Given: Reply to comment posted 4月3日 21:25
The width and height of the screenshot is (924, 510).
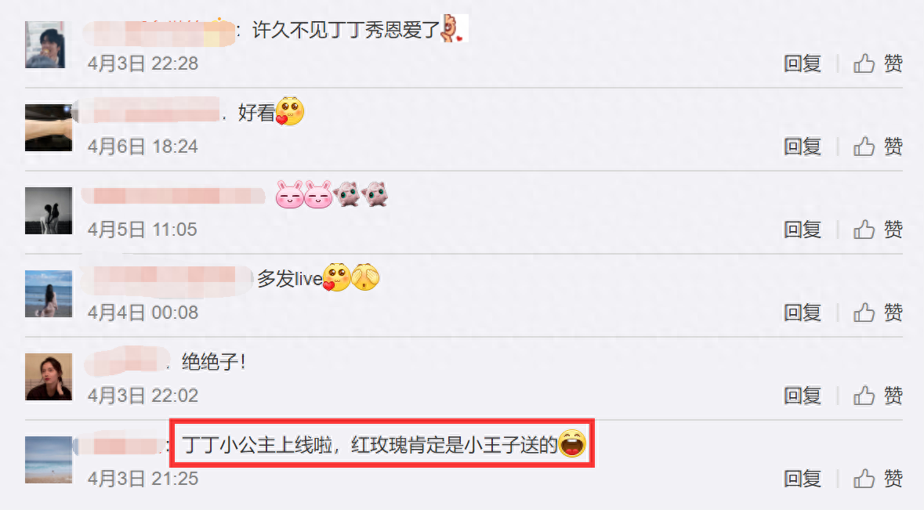Looking at the screenshot, I should (802, 478).
